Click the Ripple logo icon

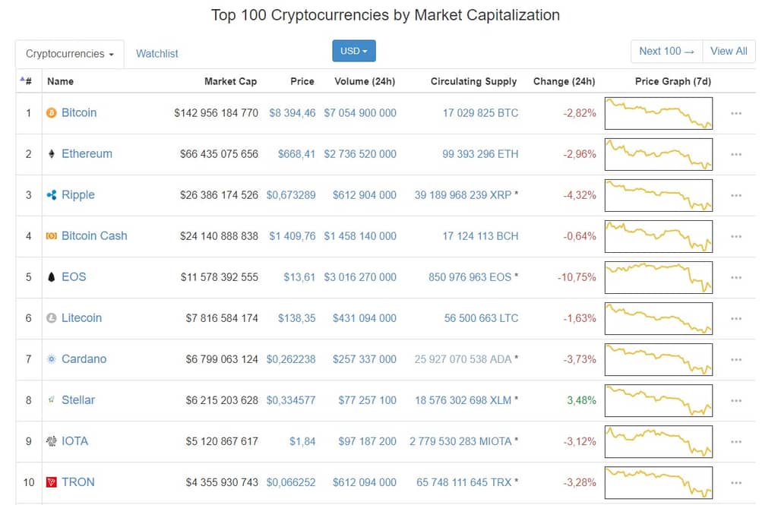(51, 195)
